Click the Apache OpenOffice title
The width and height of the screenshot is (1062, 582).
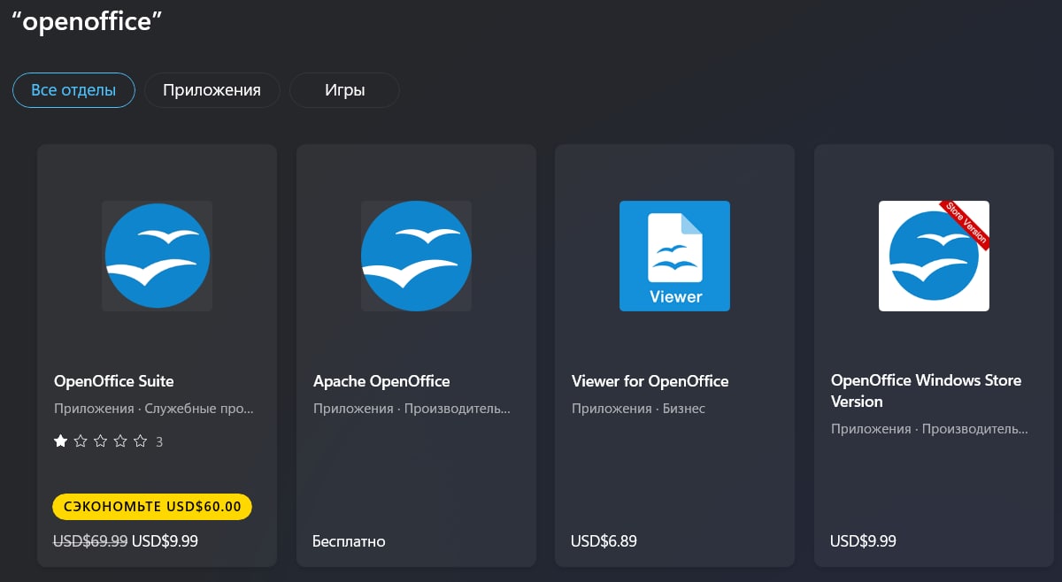[x=381, y=381]
